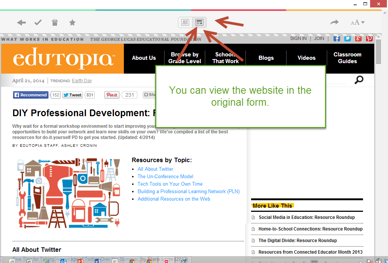The image size is (388, 263).
Task: Open Edutopia's Twitter bird icon
Action: [347, 38]
